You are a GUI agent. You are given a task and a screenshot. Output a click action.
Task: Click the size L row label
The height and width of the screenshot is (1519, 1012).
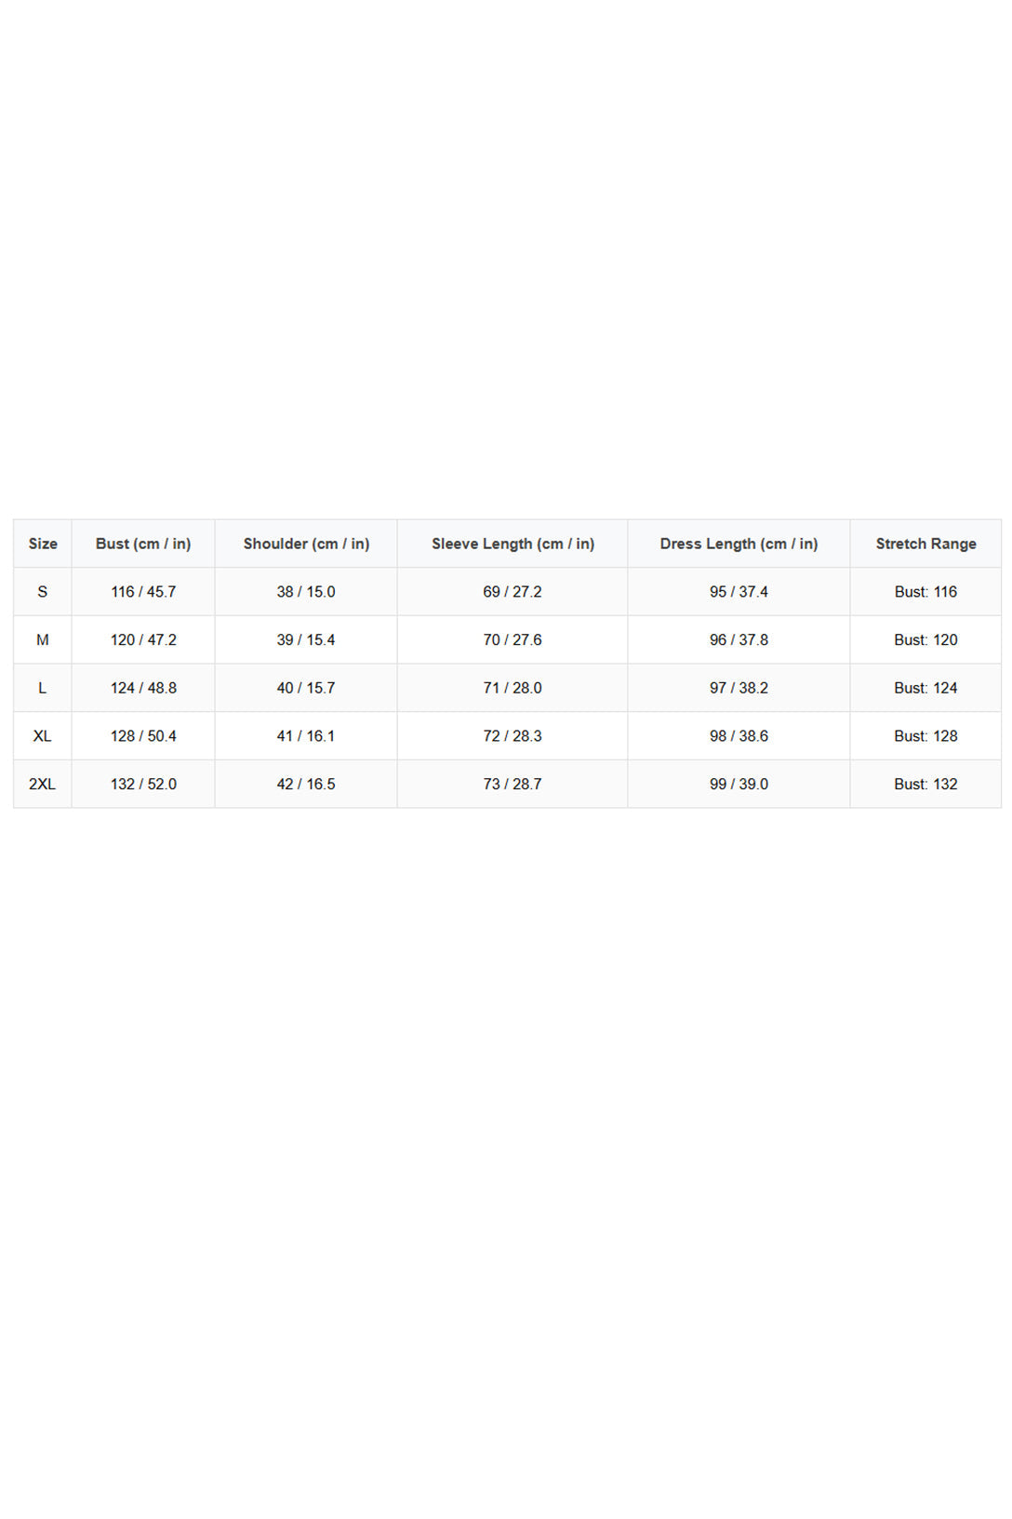[x=43, y=688]
